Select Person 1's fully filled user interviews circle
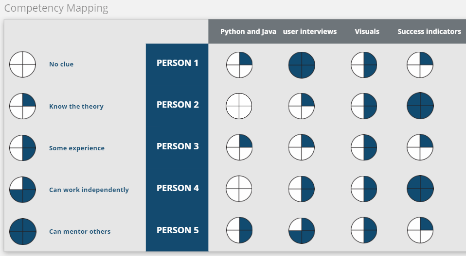 point(302,65)
